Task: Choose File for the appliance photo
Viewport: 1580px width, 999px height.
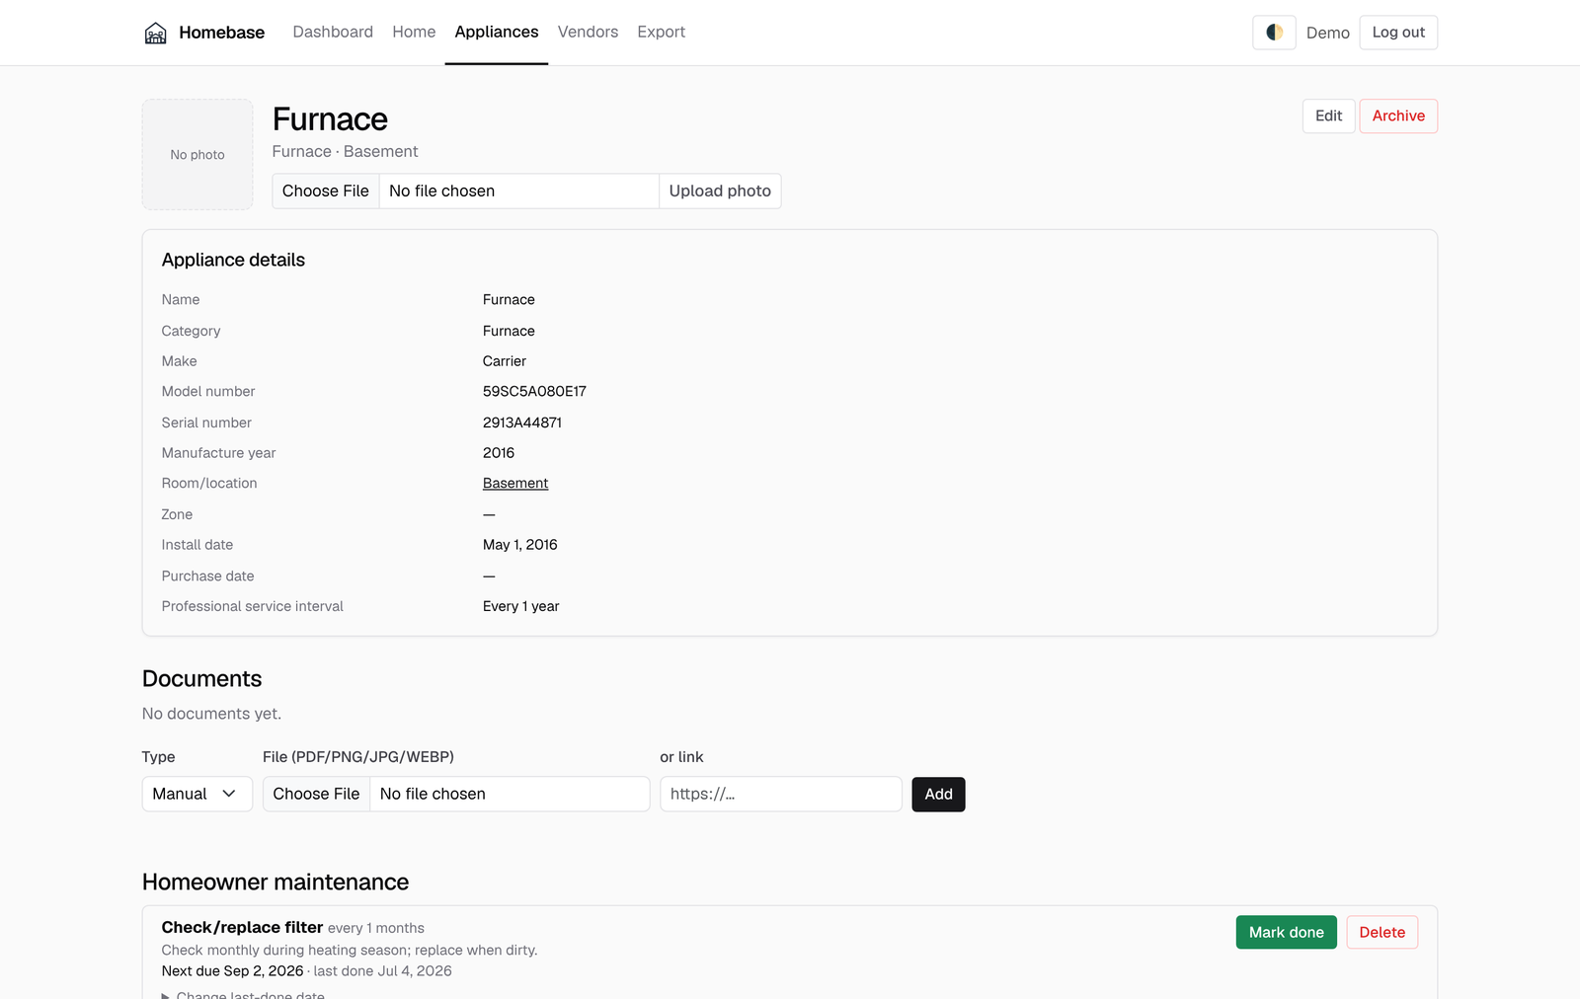Action: pos(326,192)
